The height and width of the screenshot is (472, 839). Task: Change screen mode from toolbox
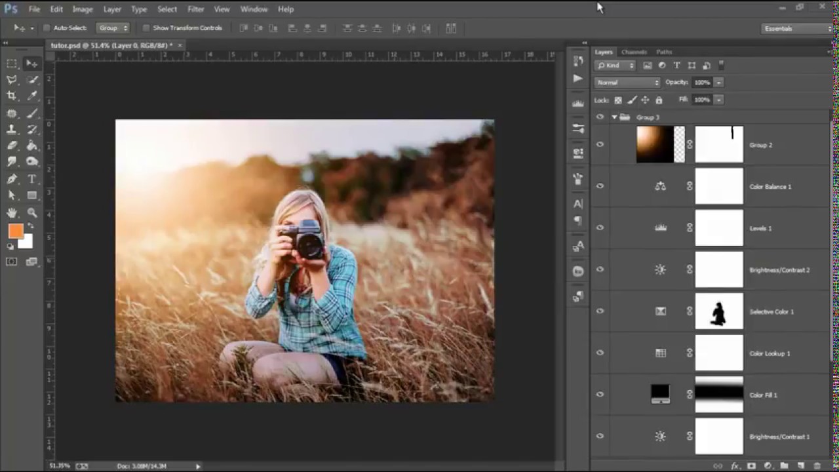point(31,262)
